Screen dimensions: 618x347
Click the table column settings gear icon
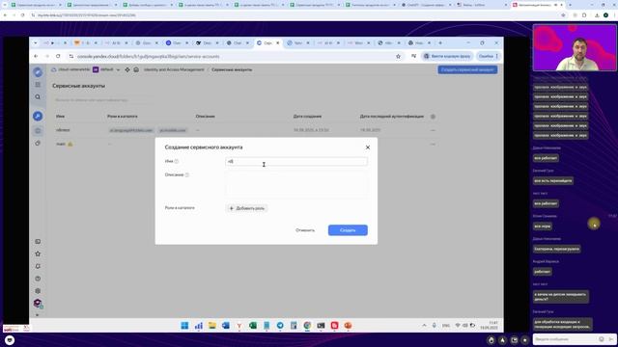pos(433,117)
